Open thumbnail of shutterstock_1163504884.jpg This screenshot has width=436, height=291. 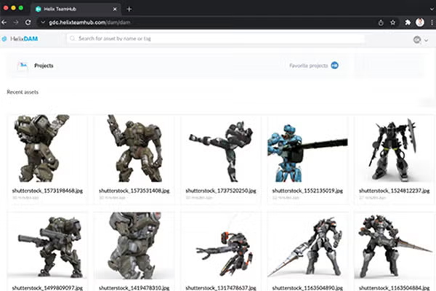(395, 245)
